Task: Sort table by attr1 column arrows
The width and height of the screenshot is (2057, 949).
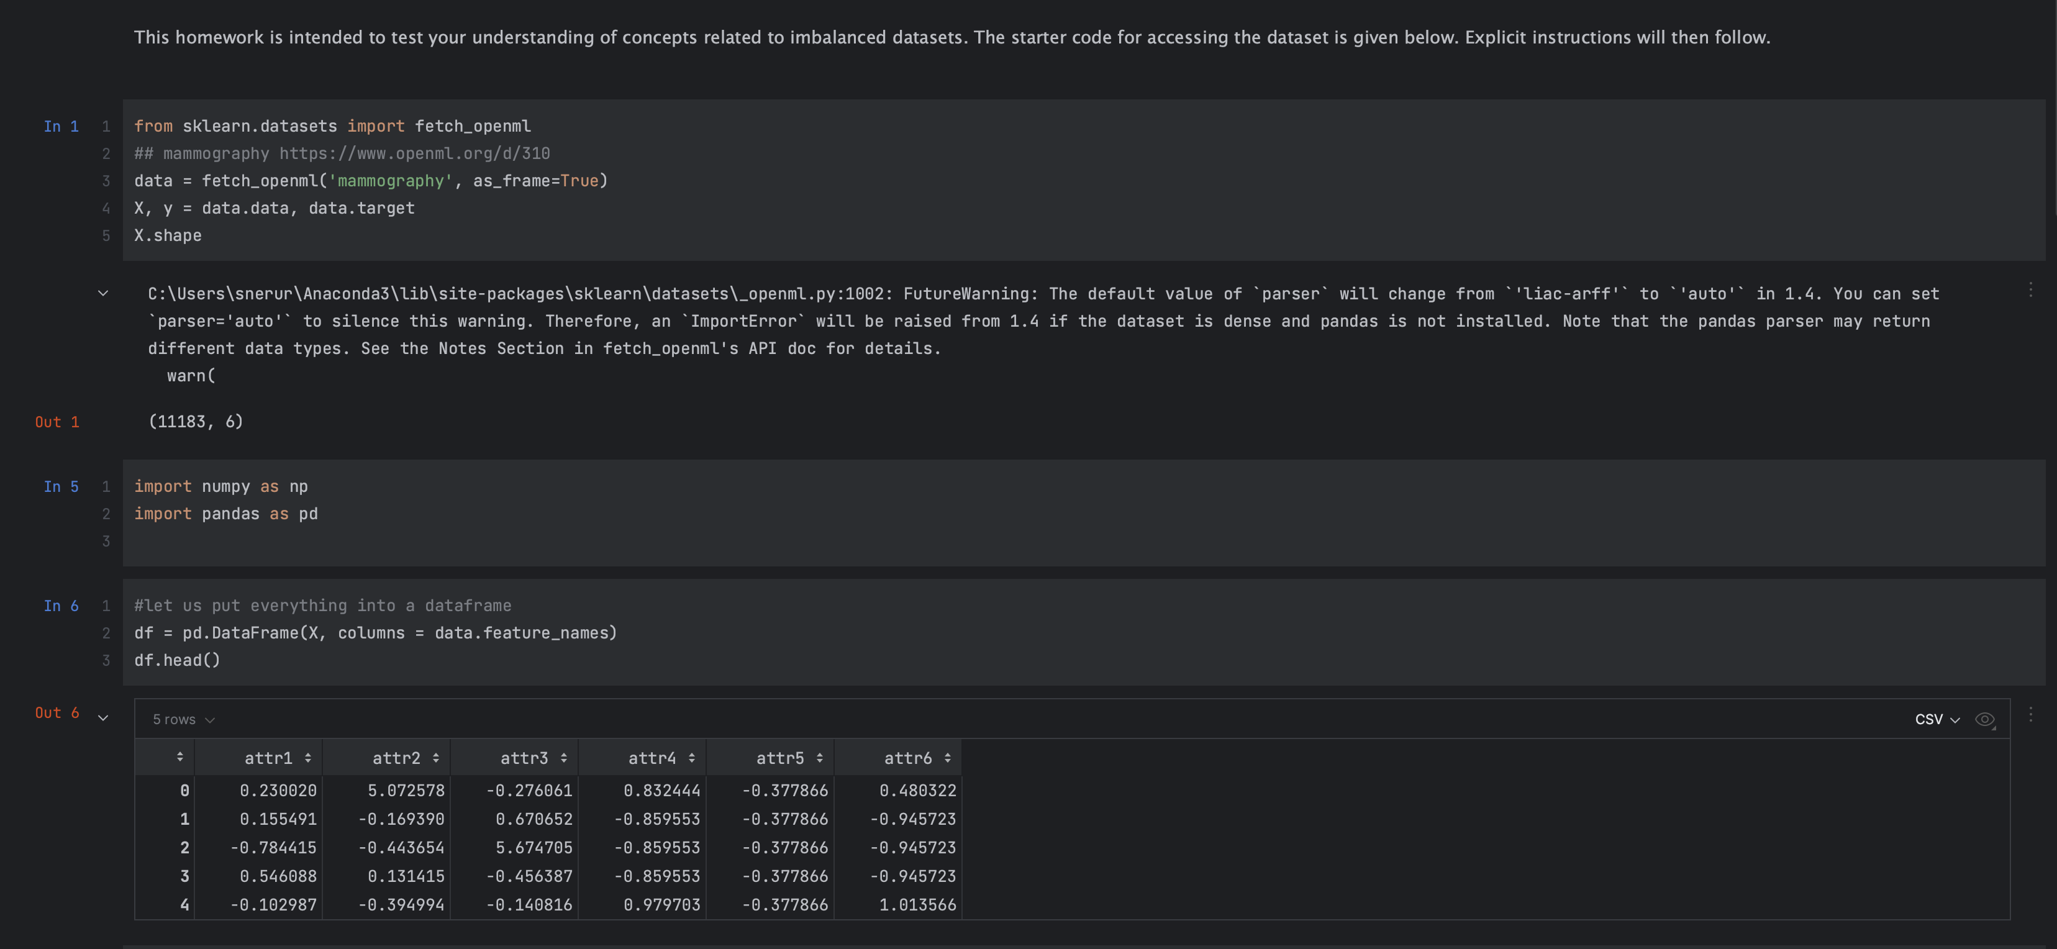Action: pyautogui.click(x=307, y=758)
